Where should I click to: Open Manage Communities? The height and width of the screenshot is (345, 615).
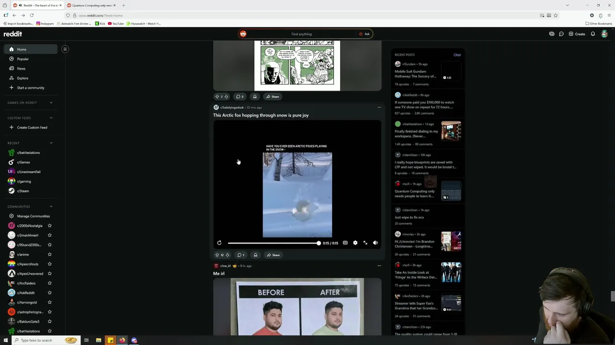coord(31,216)
